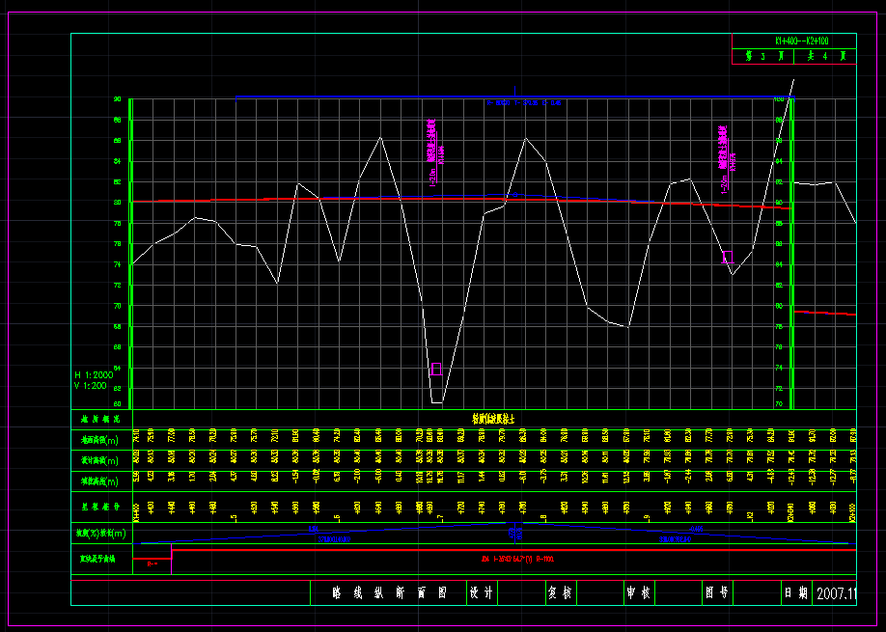Viewport: 886px width, 632px height.
Task: Select the H 1:2000 horizontal scale text
Action: coord(93,374)
